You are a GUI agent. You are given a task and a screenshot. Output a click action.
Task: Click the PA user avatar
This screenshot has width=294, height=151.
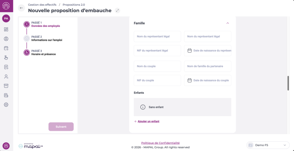[x=6, y=18]
